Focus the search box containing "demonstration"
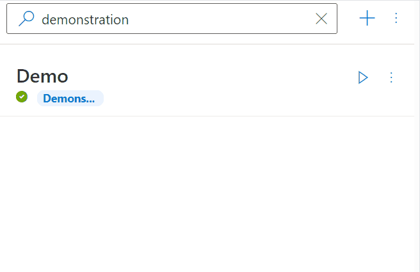Screen dimensions: 420x272 pos(173,20)
